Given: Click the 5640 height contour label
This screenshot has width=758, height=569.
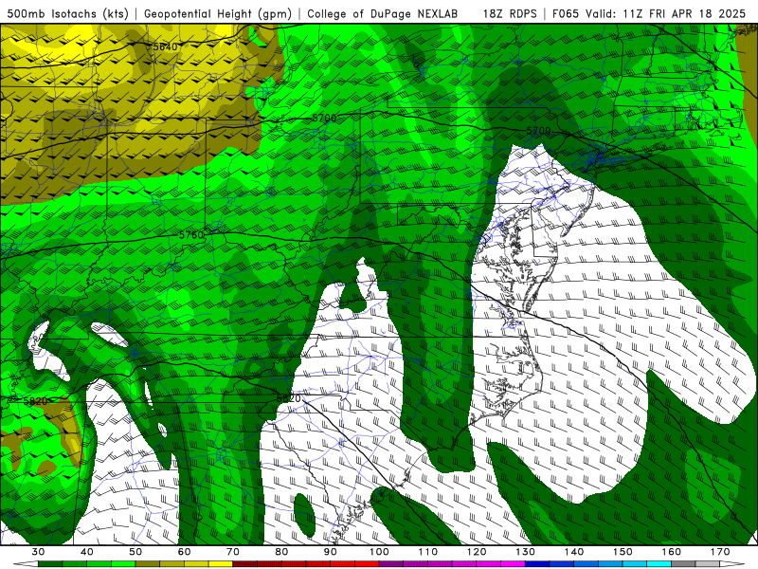Looking at the screenshot, I should point(165,46).
